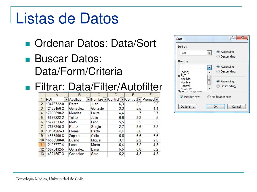Screen dimensions: 257x192
Task: Click the dropdown list scroll up arrow
Action: (x=209, y=72)
